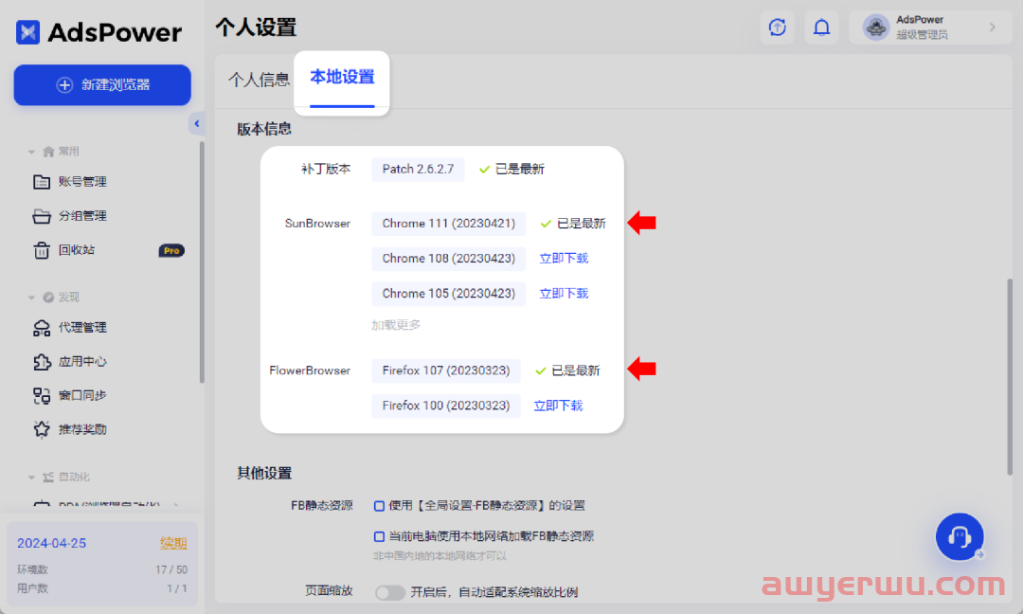This screenshot has height=614, width=1023.
Task: Open 分组管理 group management folder icon
Action: point(42,216)
